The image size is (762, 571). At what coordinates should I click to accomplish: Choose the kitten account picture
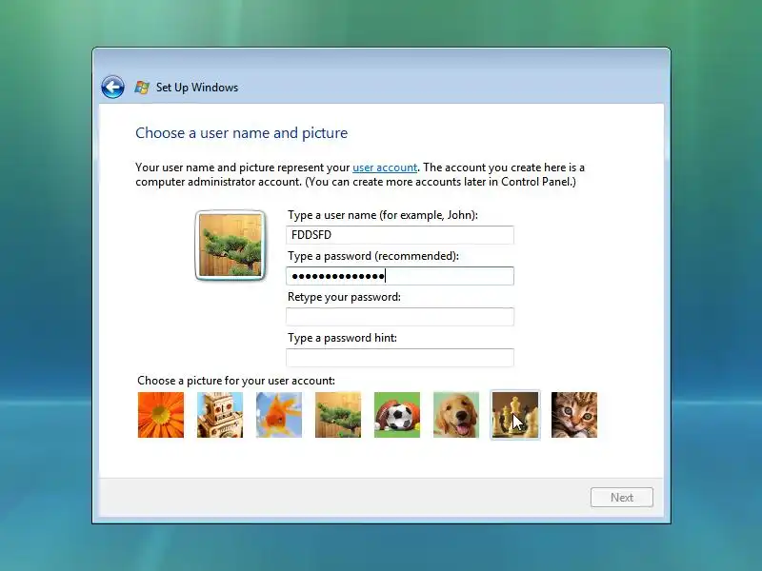pyautogui.click(x=574, y=415)
